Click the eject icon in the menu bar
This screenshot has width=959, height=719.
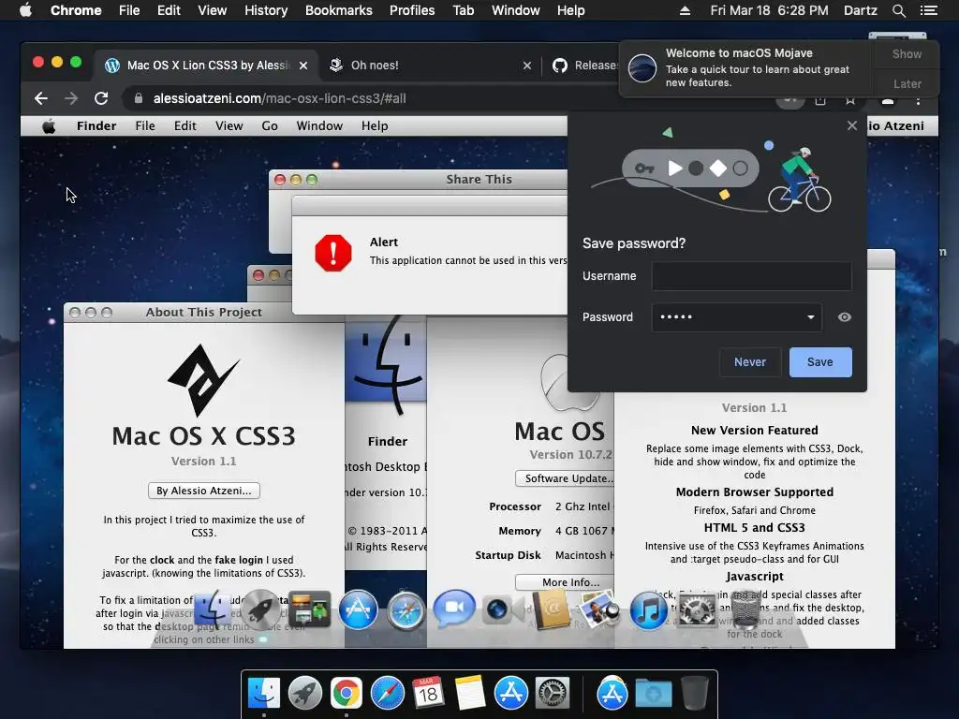click(685, 10)
